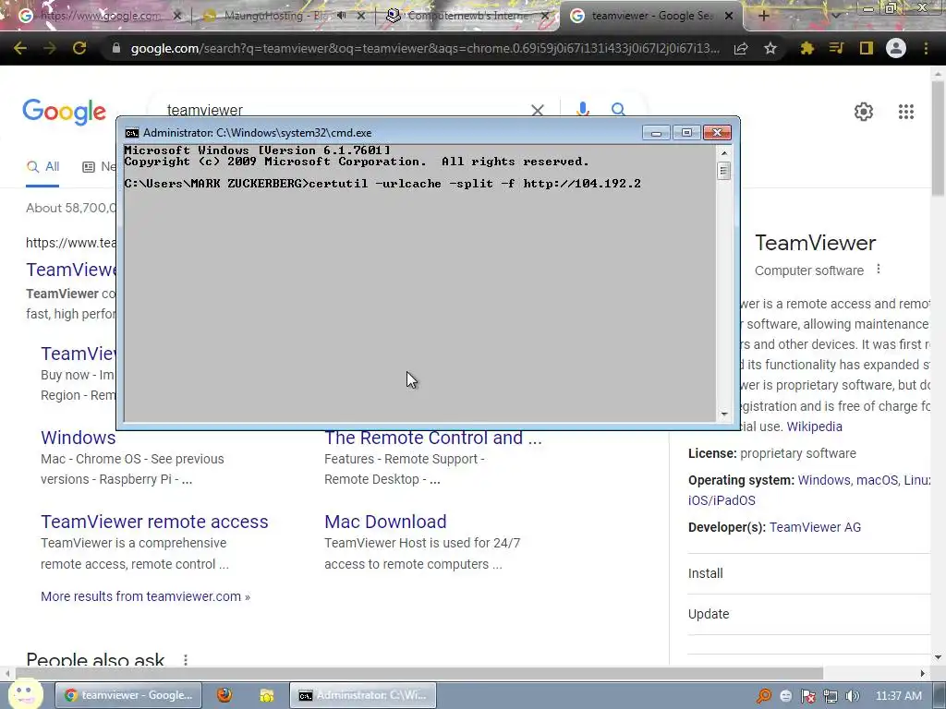This screenshot has width=946, height=709.
Task: Expand the tab search chevron
Action: pos(835,16)
